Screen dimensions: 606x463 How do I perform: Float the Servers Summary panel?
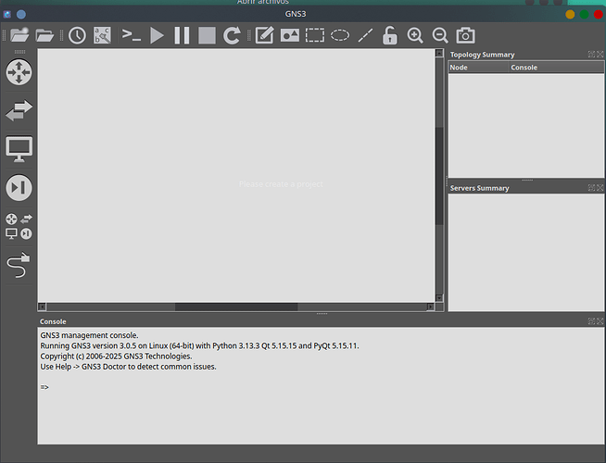(591, 188)
